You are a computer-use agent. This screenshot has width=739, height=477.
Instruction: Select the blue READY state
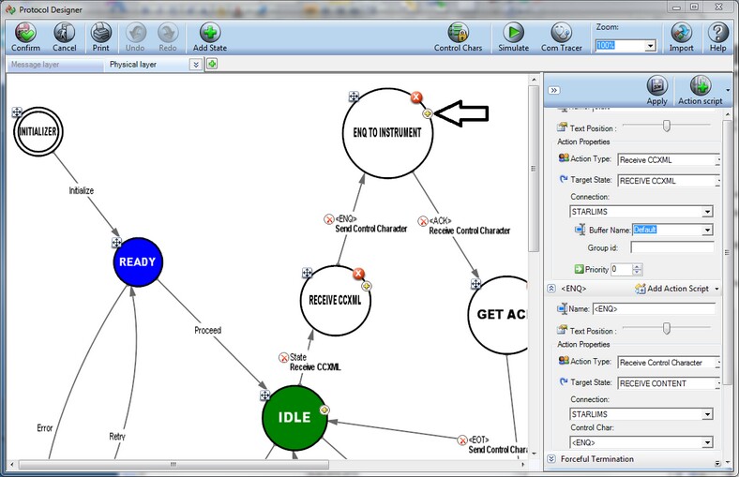tap(138, 261)
